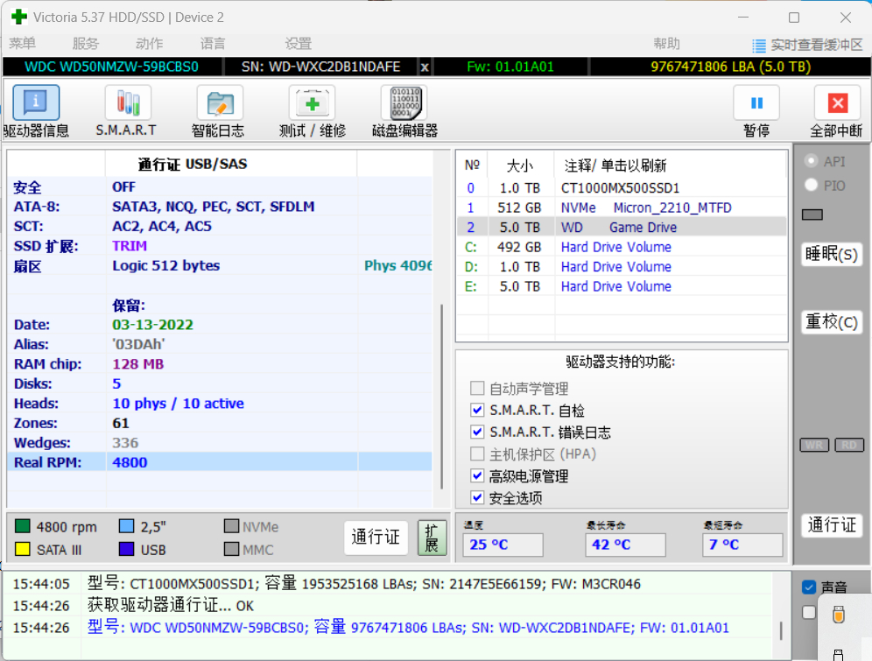Click the passport info panel scrollbar
This screenshot has height=661, width=872.
pyautogui.click(x=441, y=397)
